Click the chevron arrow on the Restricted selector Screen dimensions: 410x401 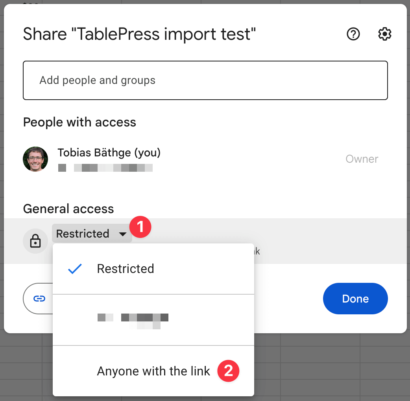(123, 234)
